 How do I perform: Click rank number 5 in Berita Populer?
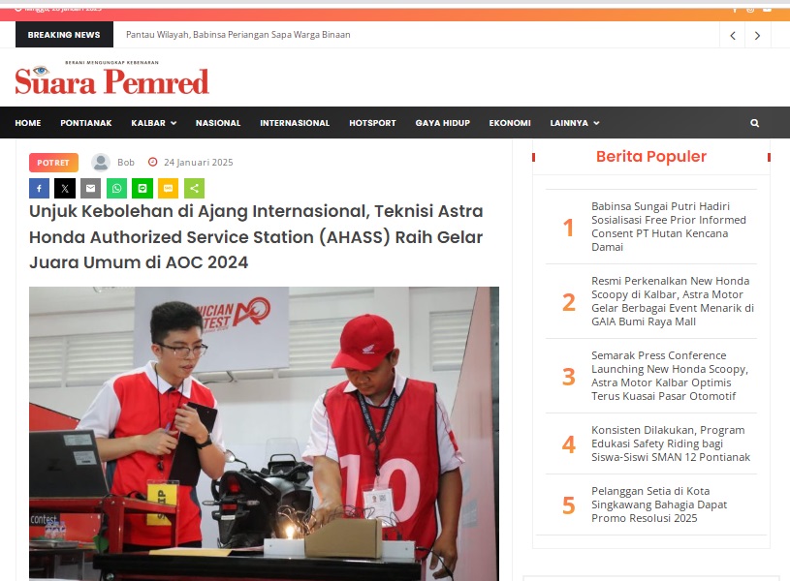[x=568, y=505]
